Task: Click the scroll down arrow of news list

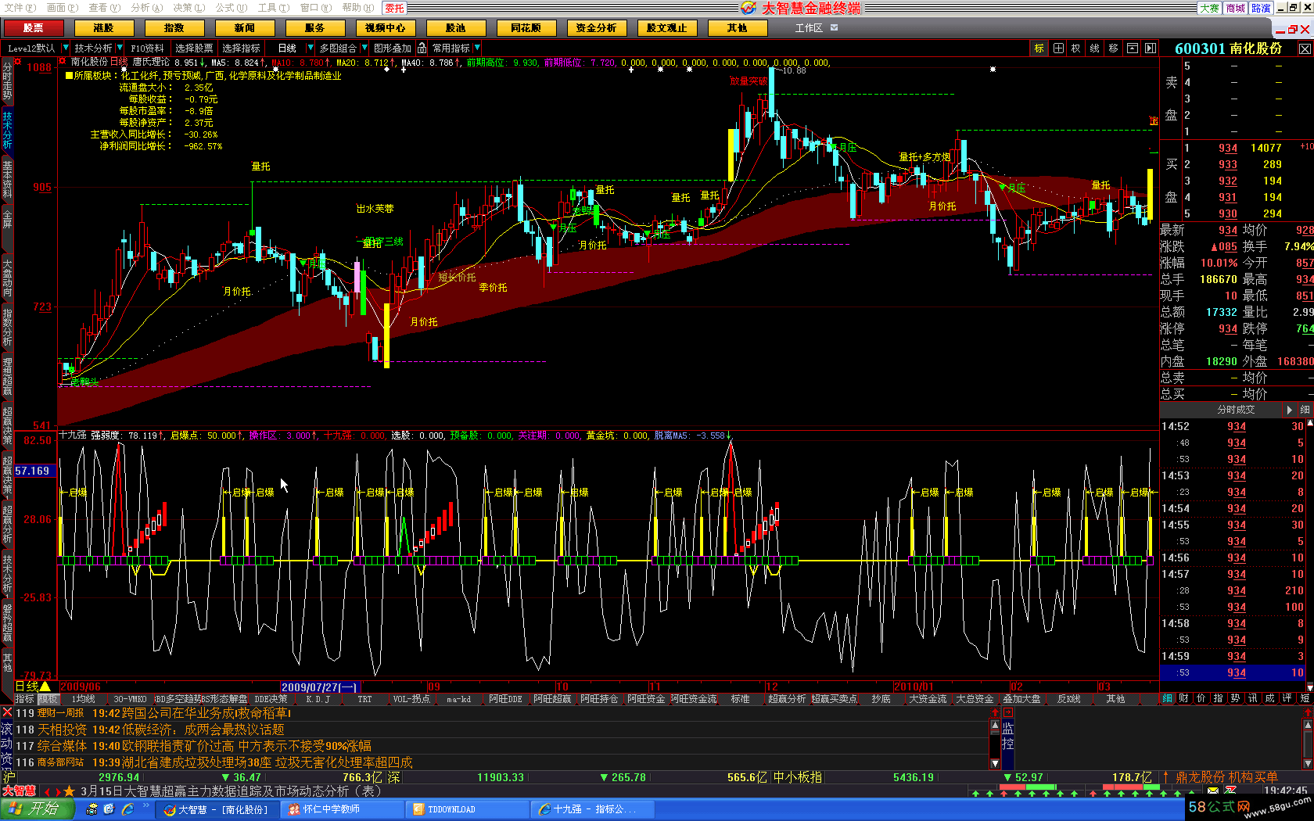Action: tap(995, 763)
